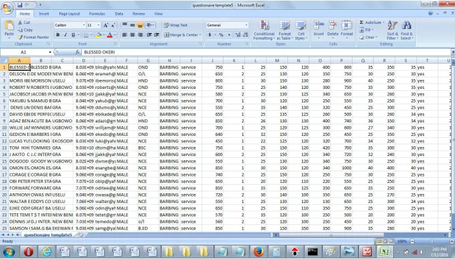Screen dimensions: 455x259
Task: Set bottom vertical alignment
Action: (140, 25)
